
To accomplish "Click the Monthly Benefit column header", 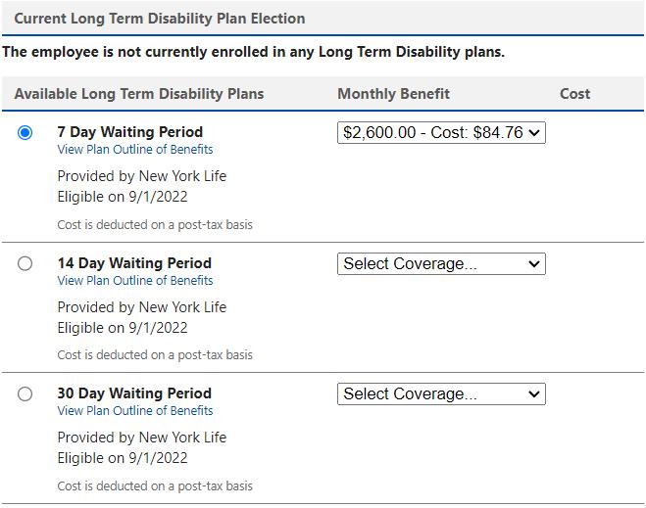I will pos(394,94).
